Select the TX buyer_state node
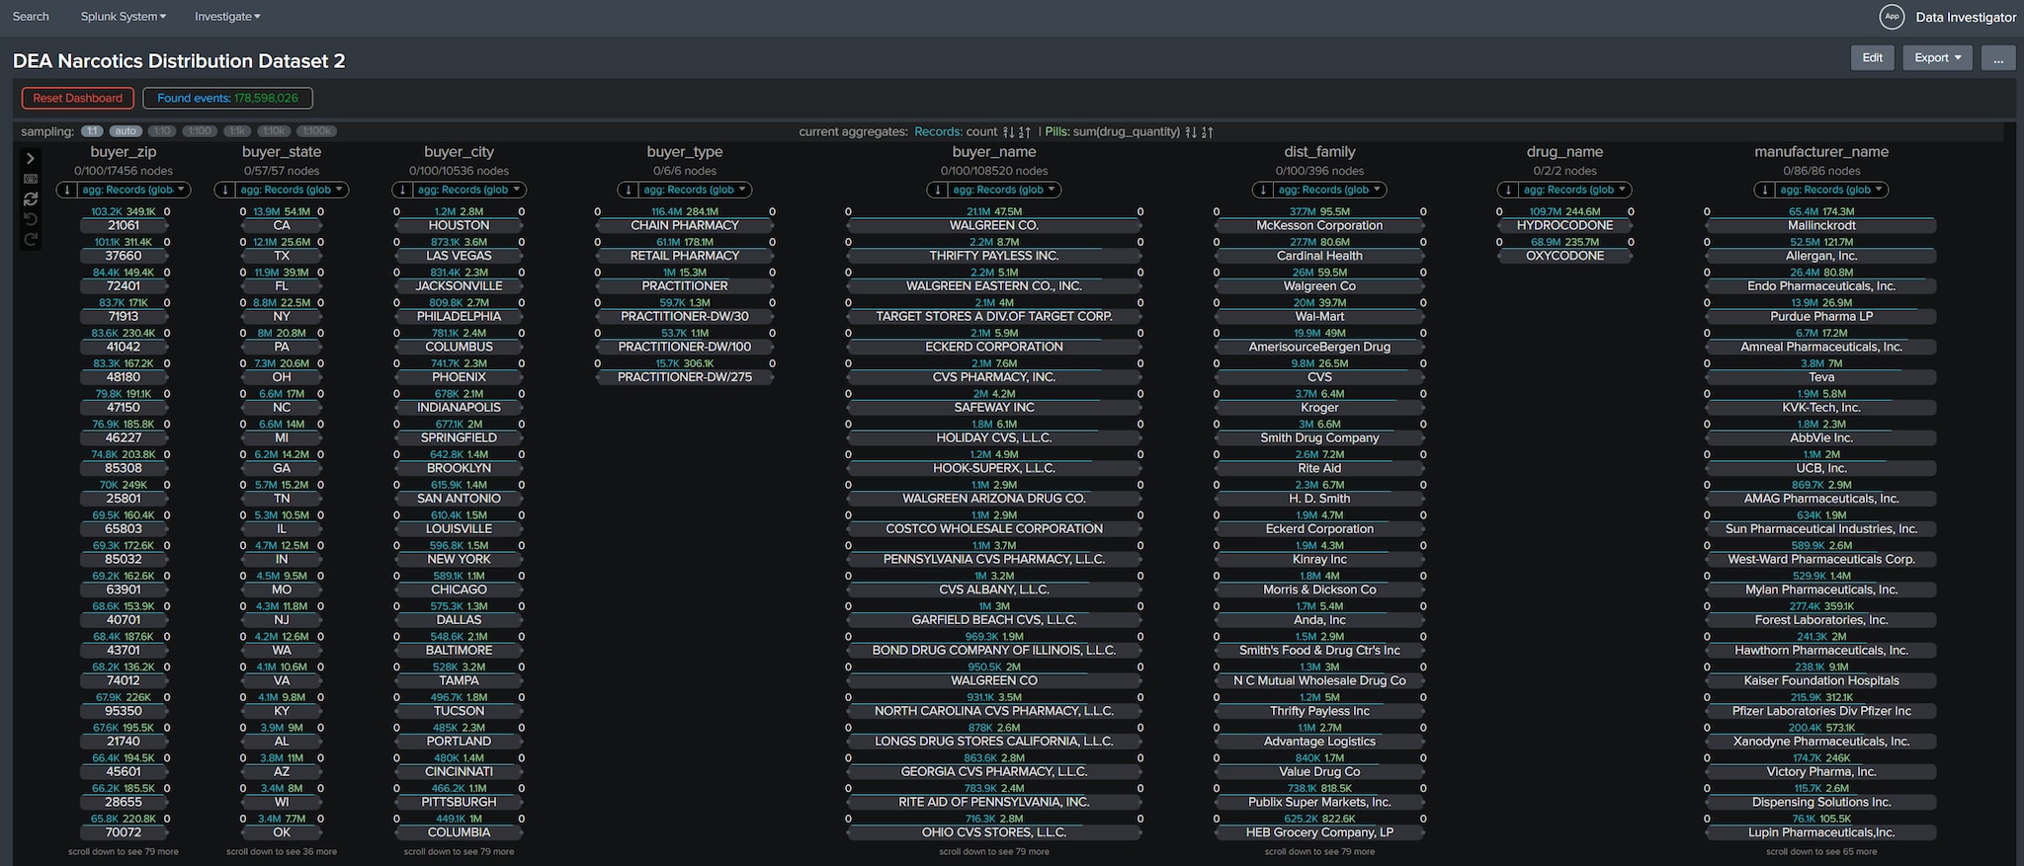The height and width of the screenshot is (866, 2024). point(282,256)
